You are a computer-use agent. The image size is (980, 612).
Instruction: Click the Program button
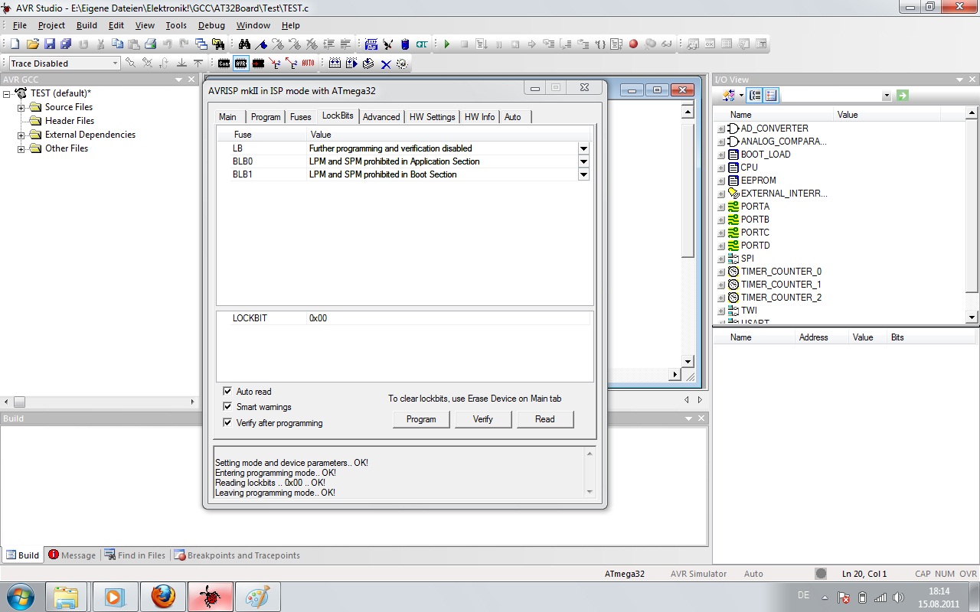coord(421,419)
